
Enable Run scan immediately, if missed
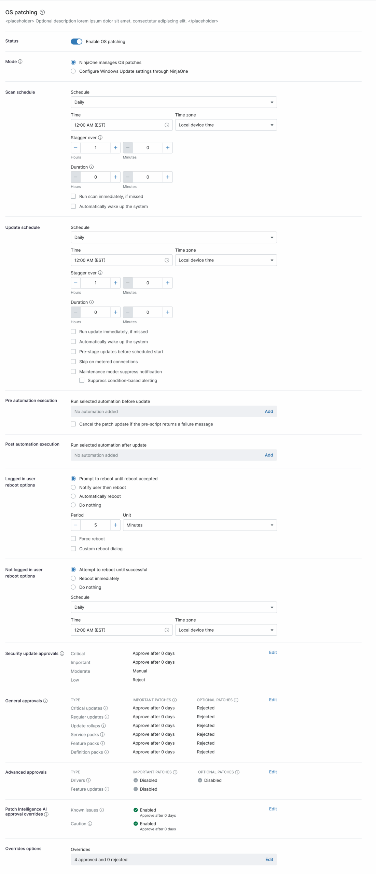[x=73, y=196]
